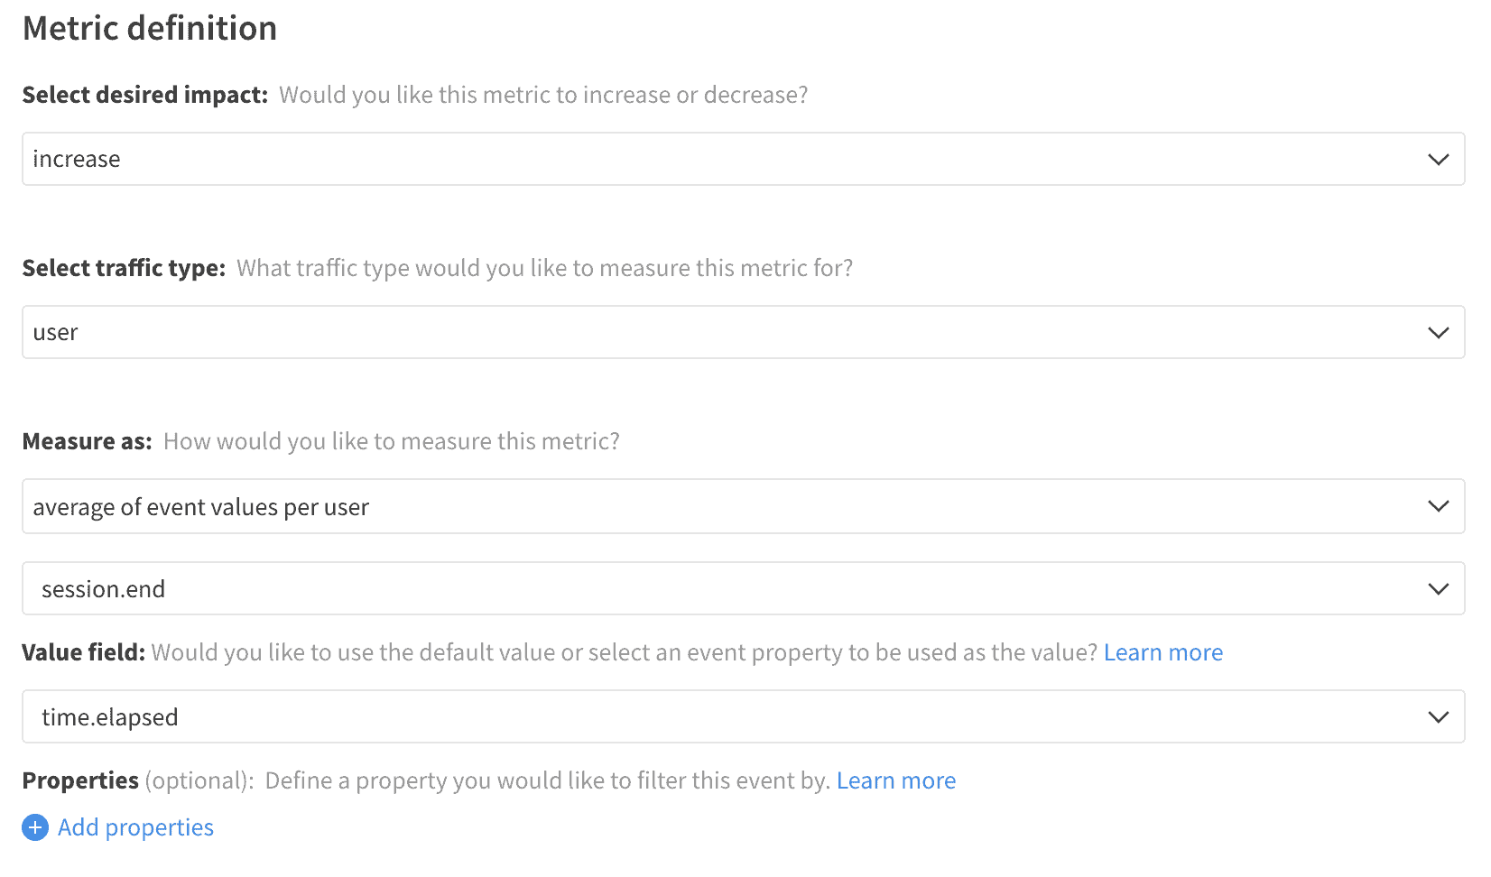Click the 'Properties' label text
This screenshot has width=1491, height=877.
tap(80, 780)
